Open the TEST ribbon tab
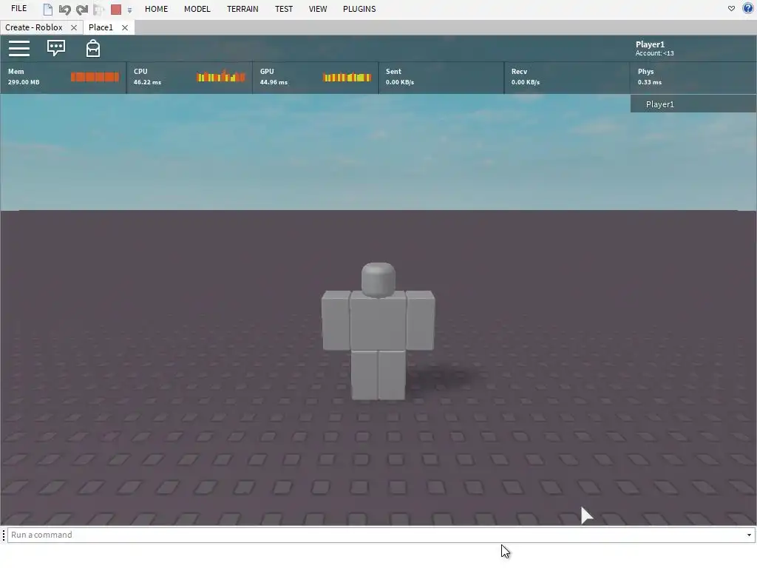 tap(284, 9)
